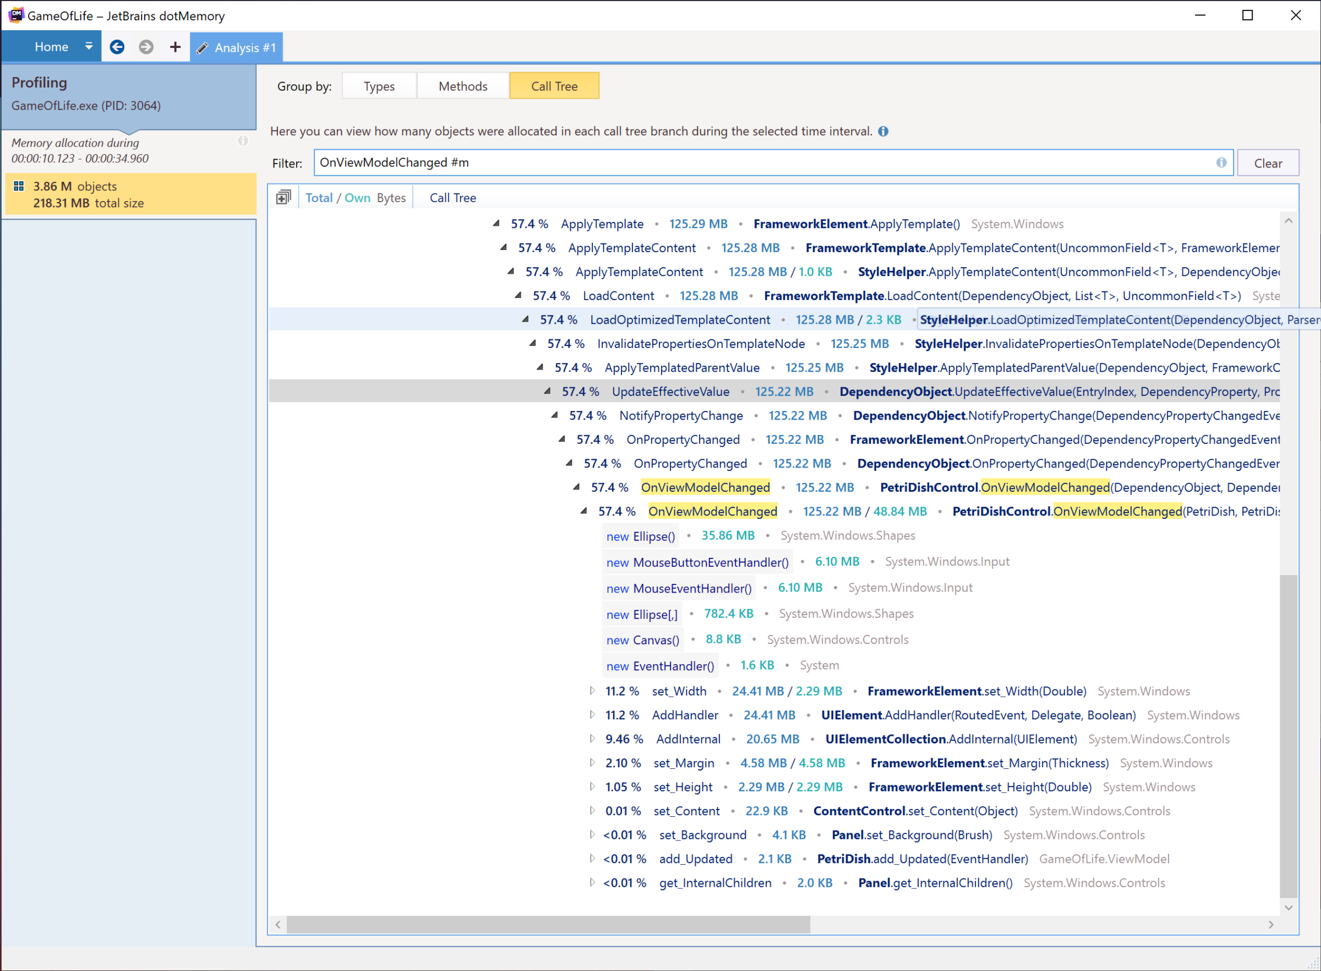
Task: Click into the Filter text field
Action: tap(763, 163)
